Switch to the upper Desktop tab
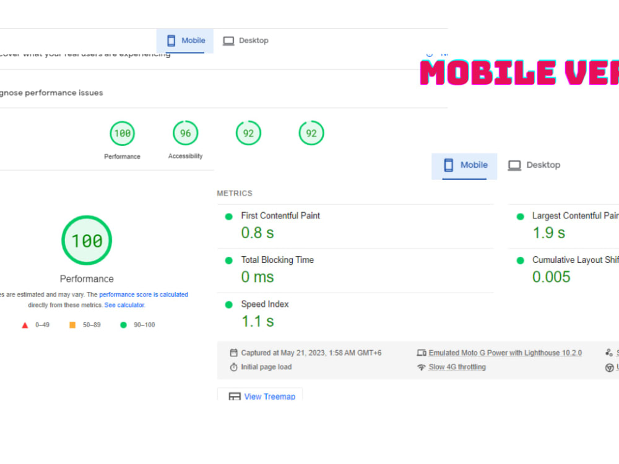Viewport: 619px width, 464px height. point(246,41)
